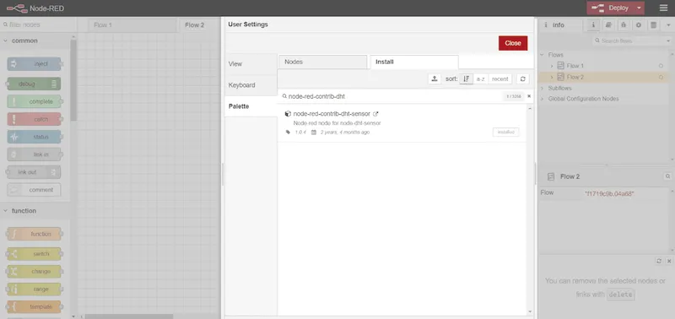This screenshot has width=675, height=319.
Task: Open node-red-contrib-dht-sensor external link icon
Action: pos(375,114)
